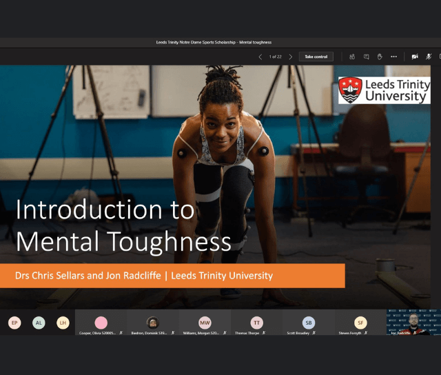This screenshot has height=375, width=441.
Task: Click the muted mic icon beside Scott Broadley
Action: pyautogui.click(x=314, y=333)
